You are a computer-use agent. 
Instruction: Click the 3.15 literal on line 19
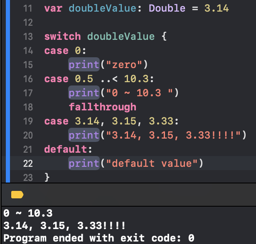124,121
